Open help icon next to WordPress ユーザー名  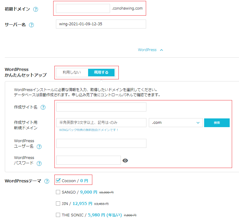(39, 147)
